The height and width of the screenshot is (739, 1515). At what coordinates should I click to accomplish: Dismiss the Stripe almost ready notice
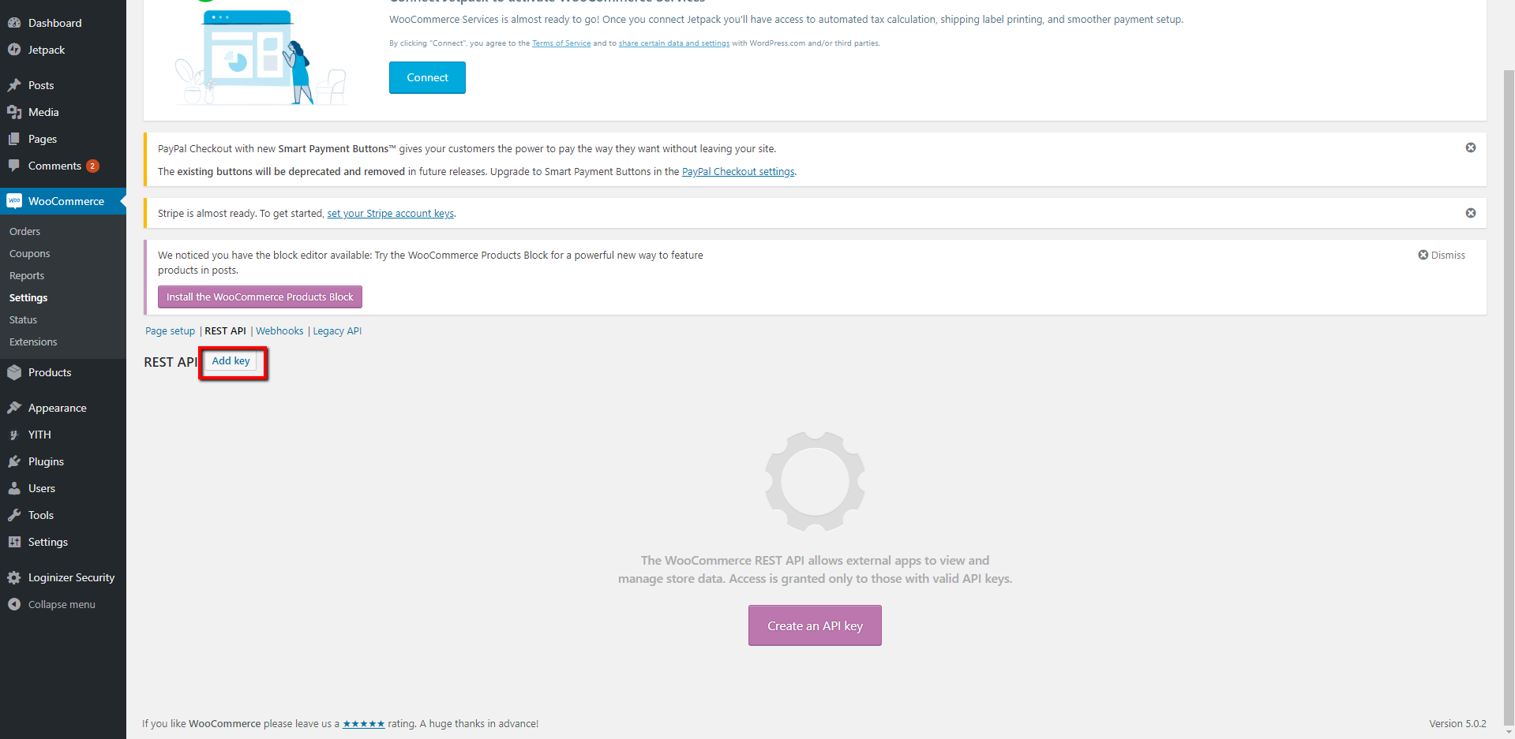[1471, 213]
